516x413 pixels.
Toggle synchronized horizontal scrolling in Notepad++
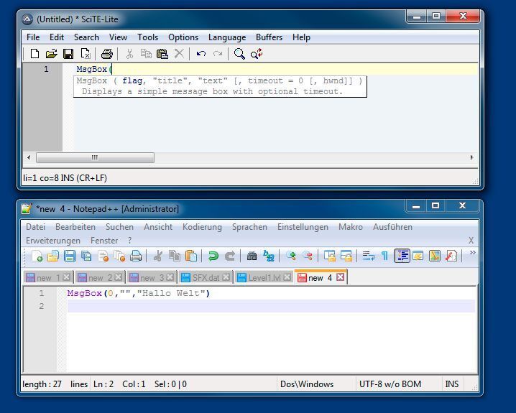point(346,256)
